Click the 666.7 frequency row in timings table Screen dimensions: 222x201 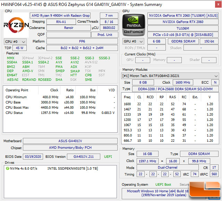(170, 141)
